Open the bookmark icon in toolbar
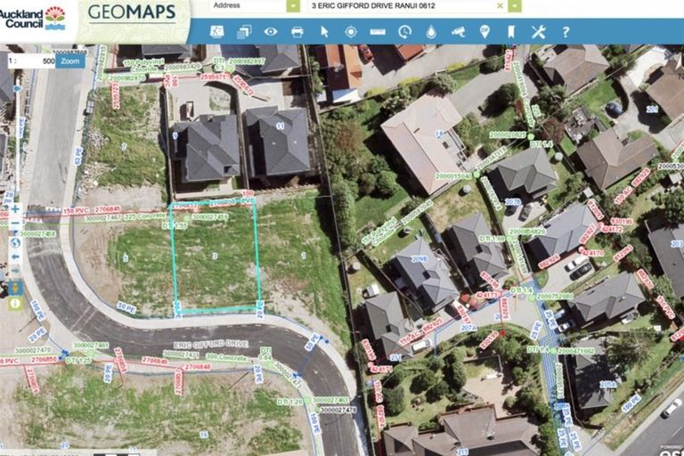684x456 pixels. click(x=511, y=32)
